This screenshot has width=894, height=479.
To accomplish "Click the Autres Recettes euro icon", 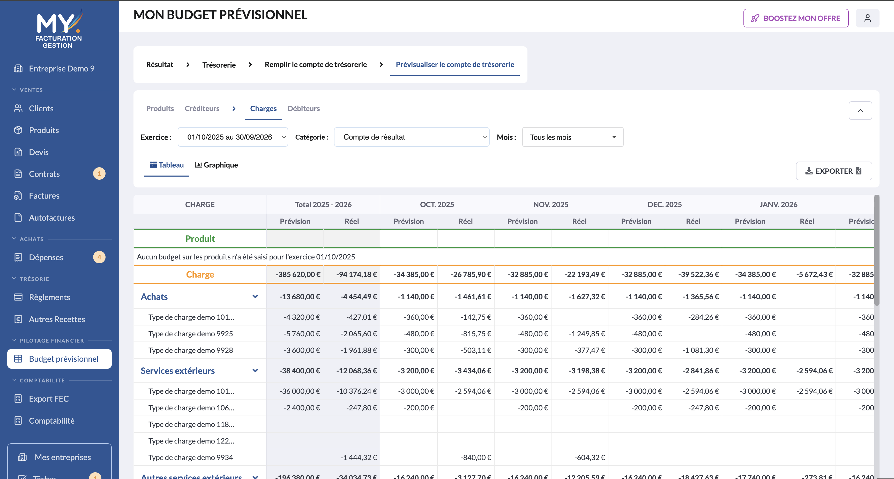I will pyautogui.click(x=18, y=319).
